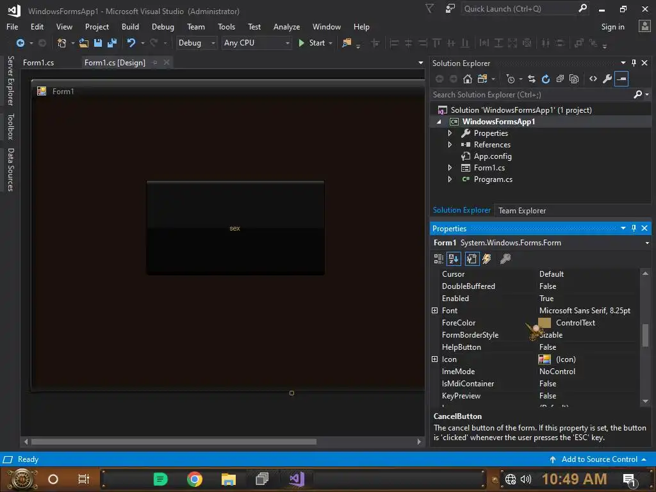The image size is (656, 492).
Task: Expand the Form1.cs tree node
Action: 450,168
